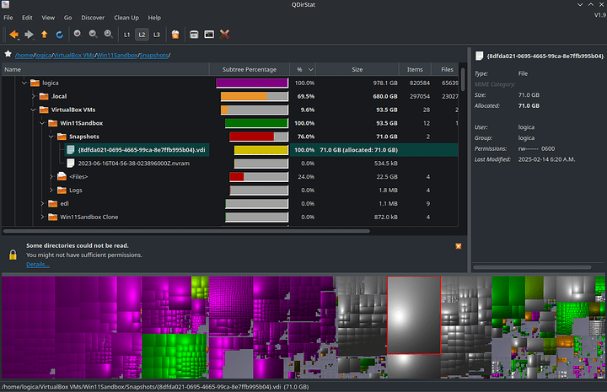The height and width of the screenshot is (392, 607).
Task: Open the Clean Up menu
Action: (126, 17)
